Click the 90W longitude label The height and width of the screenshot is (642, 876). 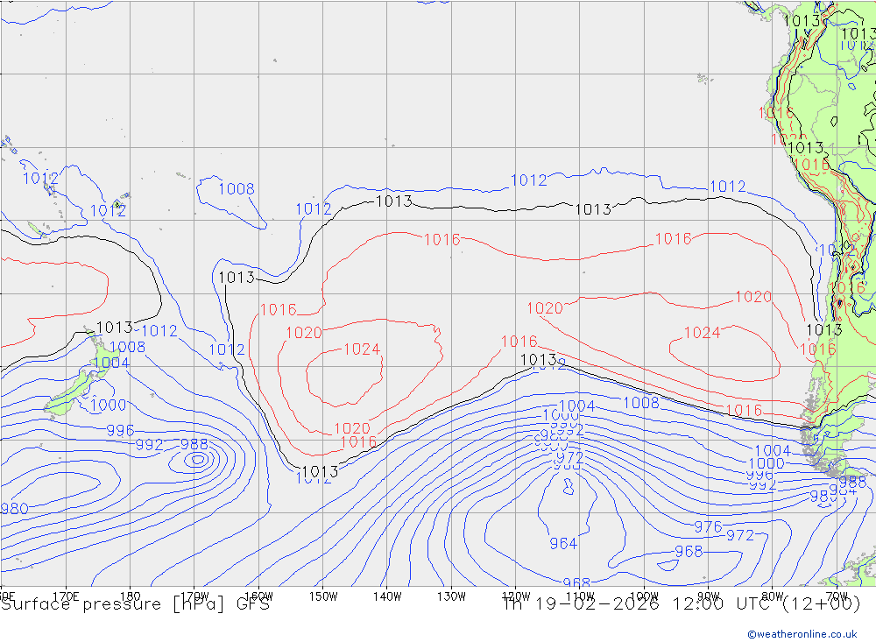click(x=709, y=596)
